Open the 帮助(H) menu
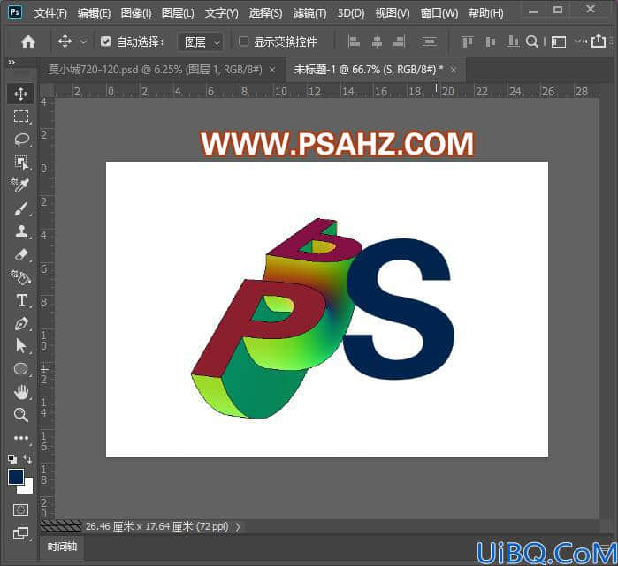The height and width of the screenshot is (566, 618). click(x=485, y=13)
